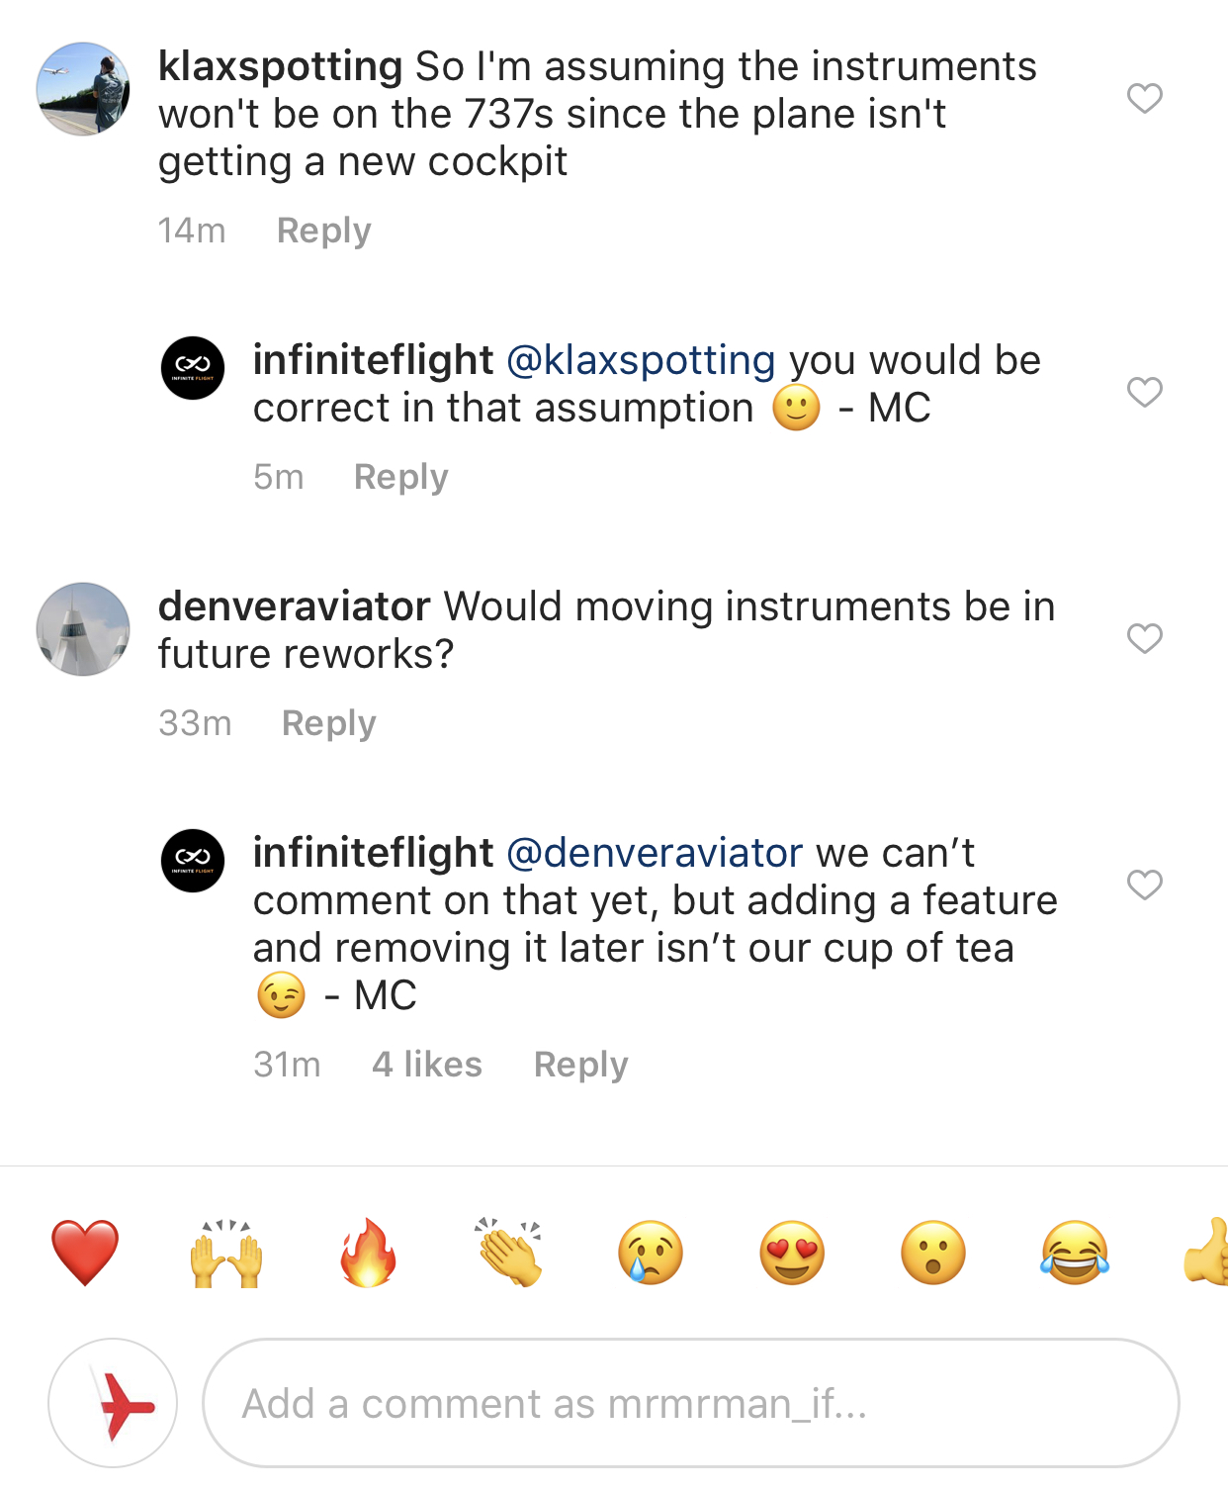Like infiniteflight's reply to denveraviator
Image resolution: width=1228 pixels, height=1492 pixels.
1144,885
